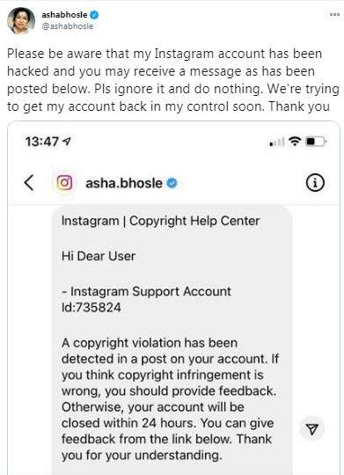
Task: Click ashabhosle's profile avatar photo
Action: pyautogui.click(x=21, y=20)
